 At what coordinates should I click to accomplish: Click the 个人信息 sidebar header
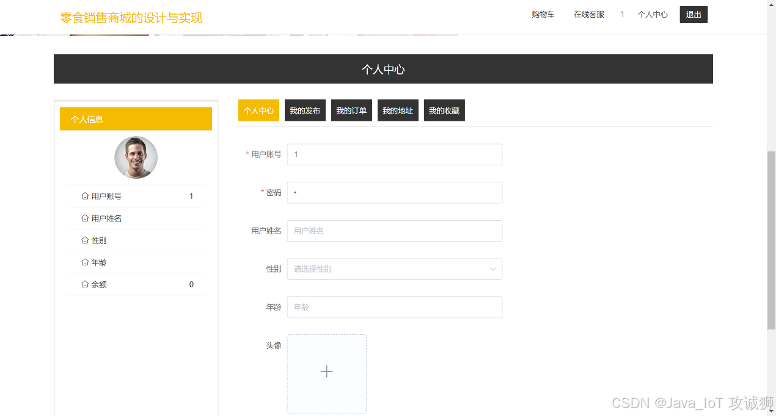click(x=136, y=119)
